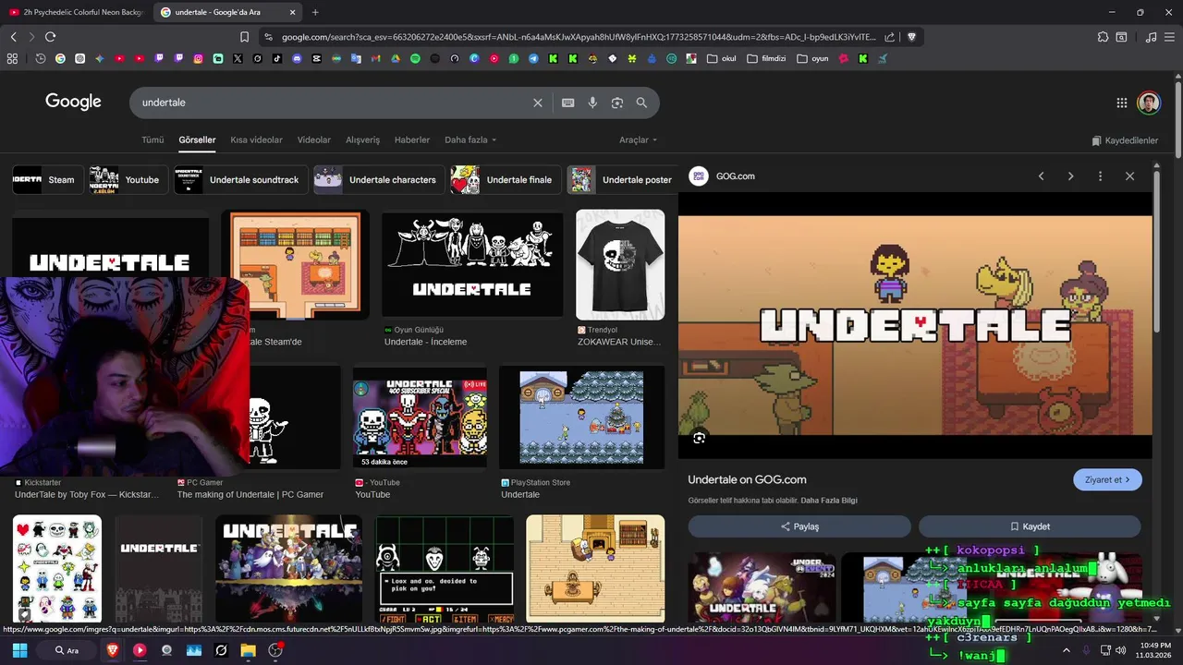Show the next image in the preview panel
Screen dimensions: 1183x665
(1071, 175)
